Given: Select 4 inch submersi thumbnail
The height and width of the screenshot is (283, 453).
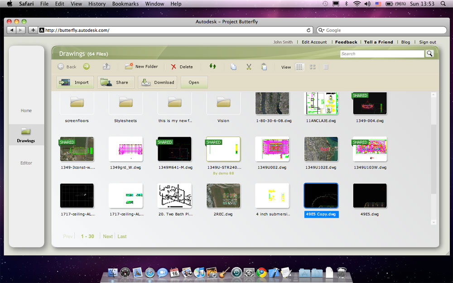Looking at the screenshot, I should 272,196.
